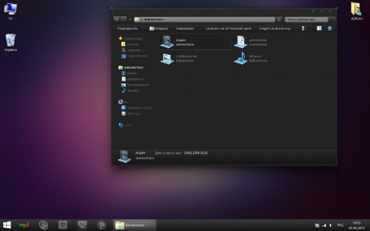Toggle the preview pane icon
Viewport: 370px width, 231px height.
[x=319, y=28]
